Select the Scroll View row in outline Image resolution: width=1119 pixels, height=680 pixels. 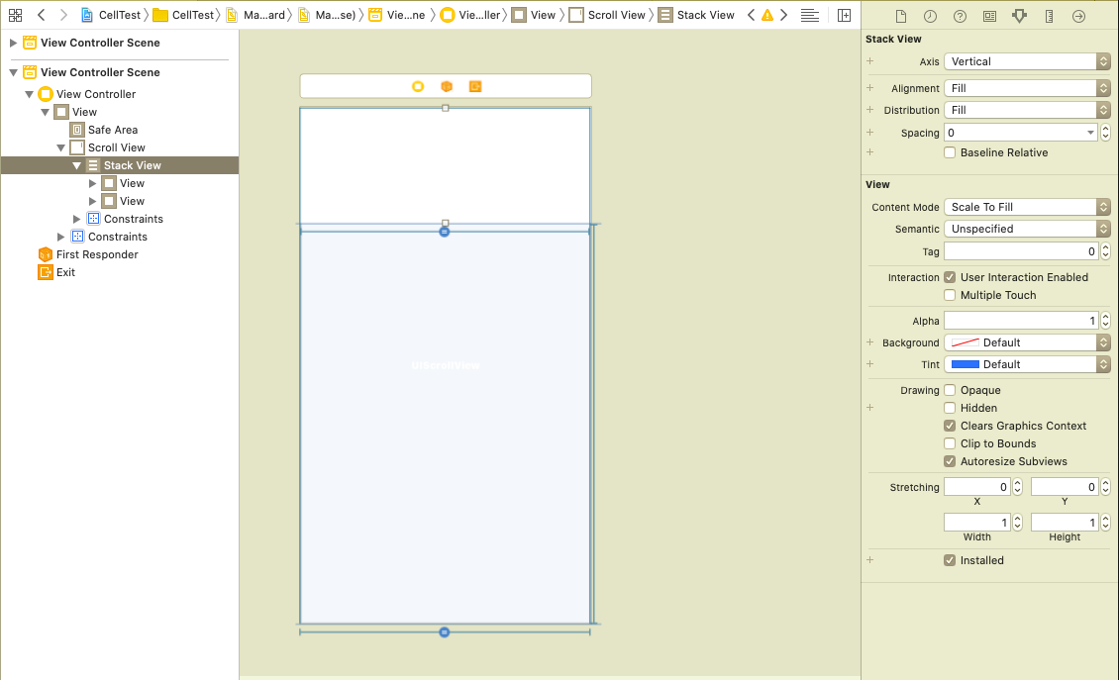[x=116, y=147]
